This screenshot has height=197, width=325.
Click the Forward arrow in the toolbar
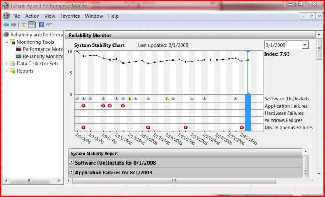[14, 25]
